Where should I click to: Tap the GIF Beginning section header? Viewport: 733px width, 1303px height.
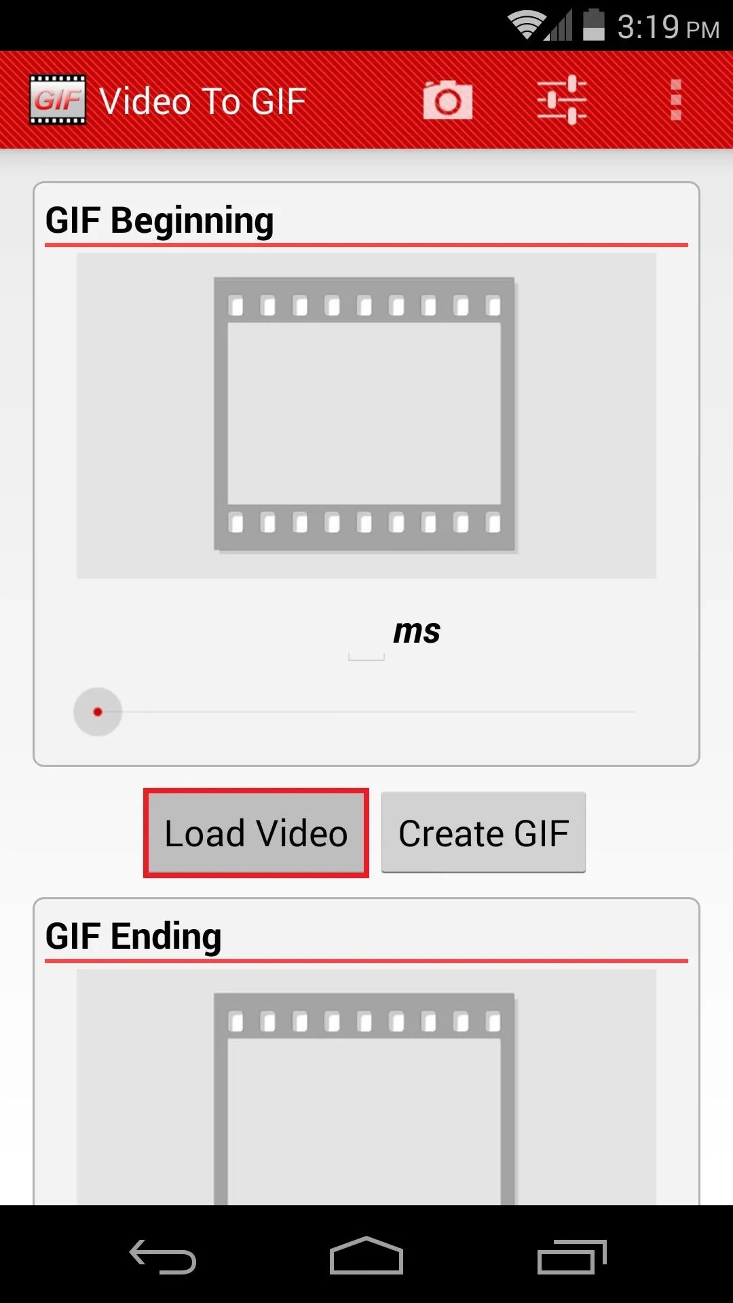[x=159, y=220]
